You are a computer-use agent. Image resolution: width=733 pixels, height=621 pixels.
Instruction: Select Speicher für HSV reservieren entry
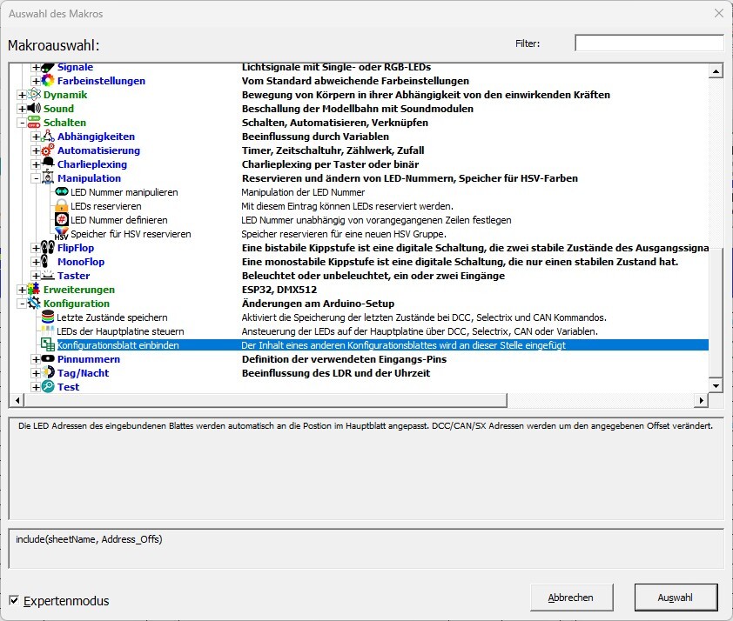[x=131, y=234]
